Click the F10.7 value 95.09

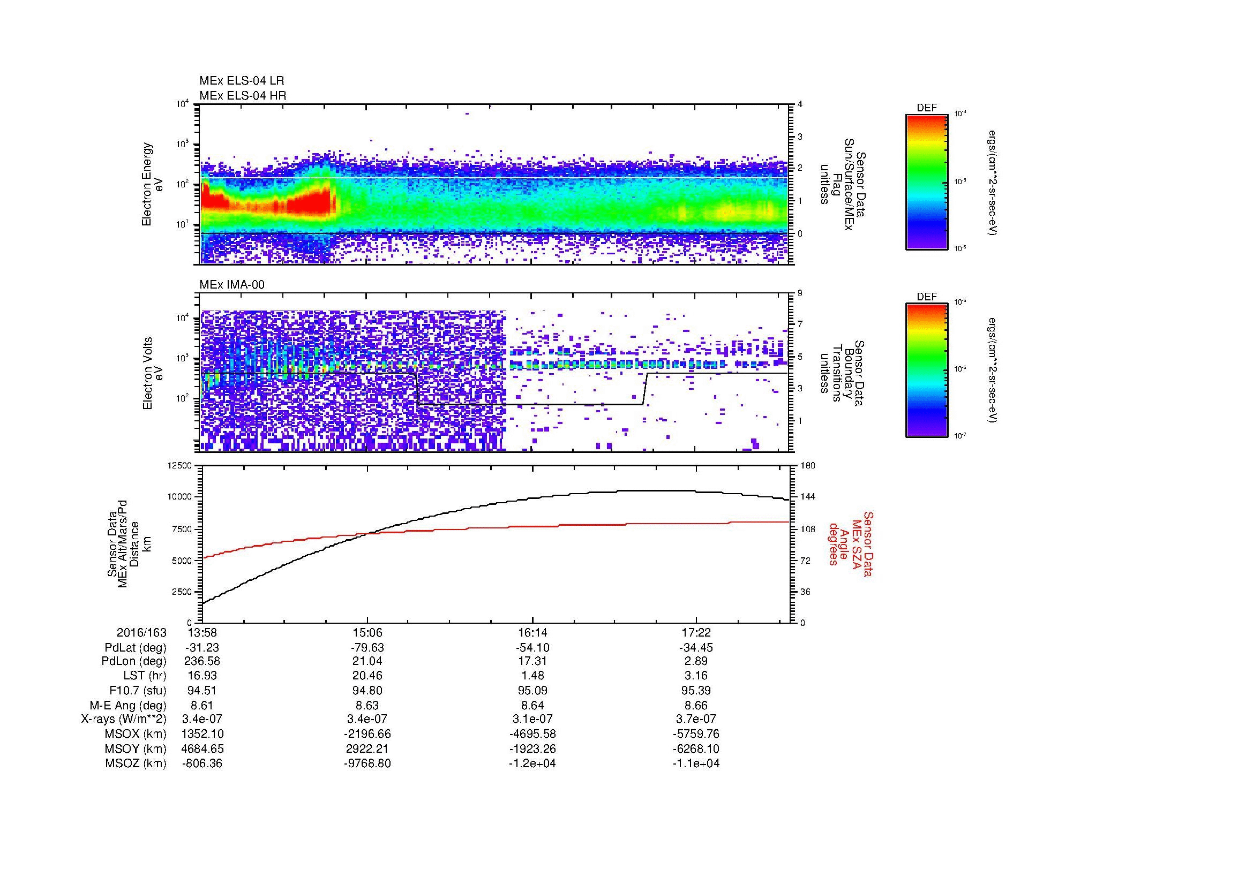(532, 691)
